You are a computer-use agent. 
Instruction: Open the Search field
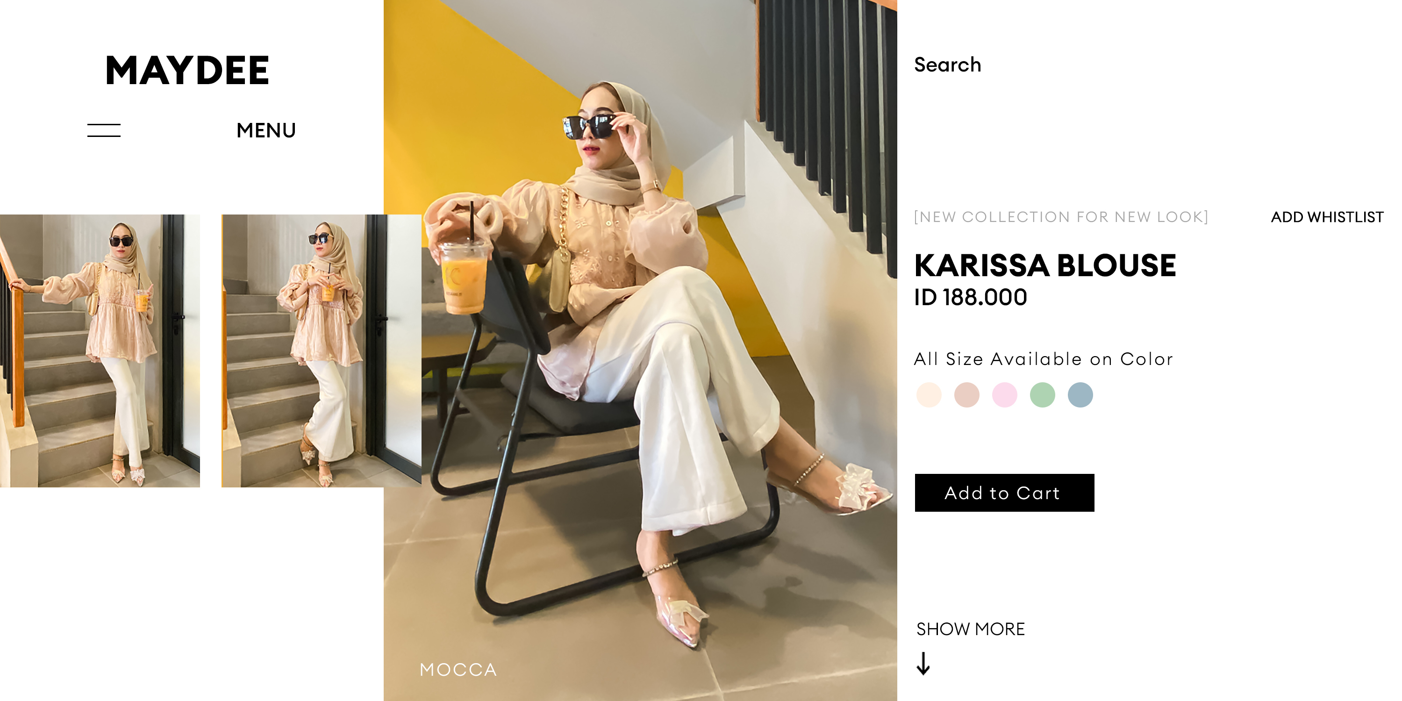click(x=948, y=65)
